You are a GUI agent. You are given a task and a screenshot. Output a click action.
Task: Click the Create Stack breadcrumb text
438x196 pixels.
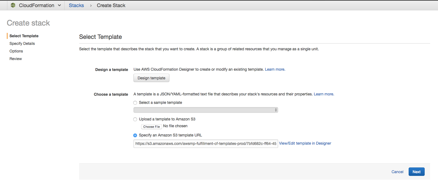(111, 5)
